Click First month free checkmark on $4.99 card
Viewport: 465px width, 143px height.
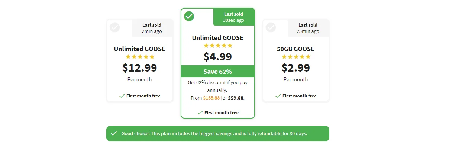click(x=200, y=113)
